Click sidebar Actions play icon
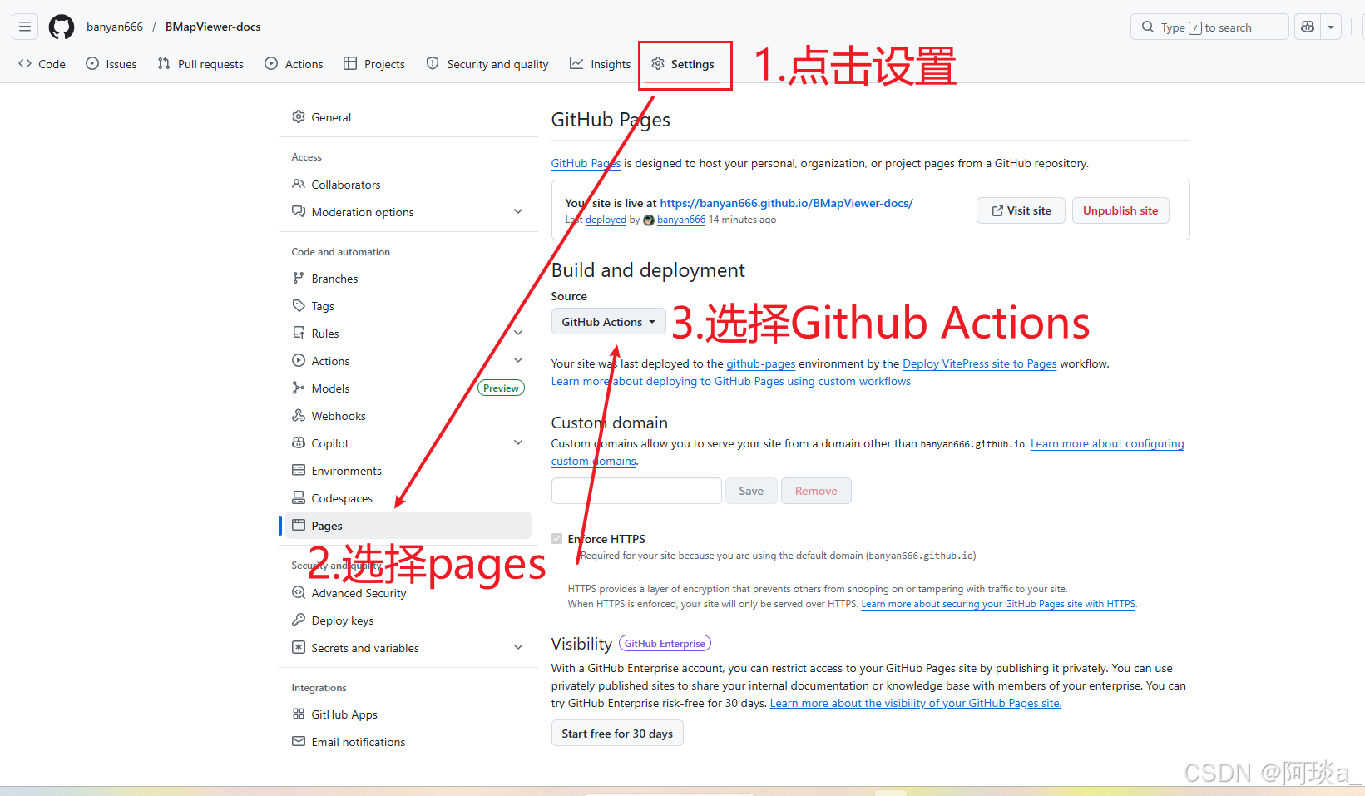 coord(299,361)
